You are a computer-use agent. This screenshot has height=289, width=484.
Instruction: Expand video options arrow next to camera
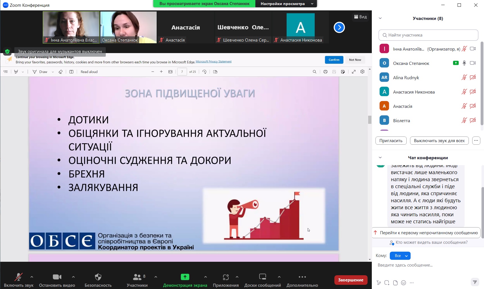point(73,277)
